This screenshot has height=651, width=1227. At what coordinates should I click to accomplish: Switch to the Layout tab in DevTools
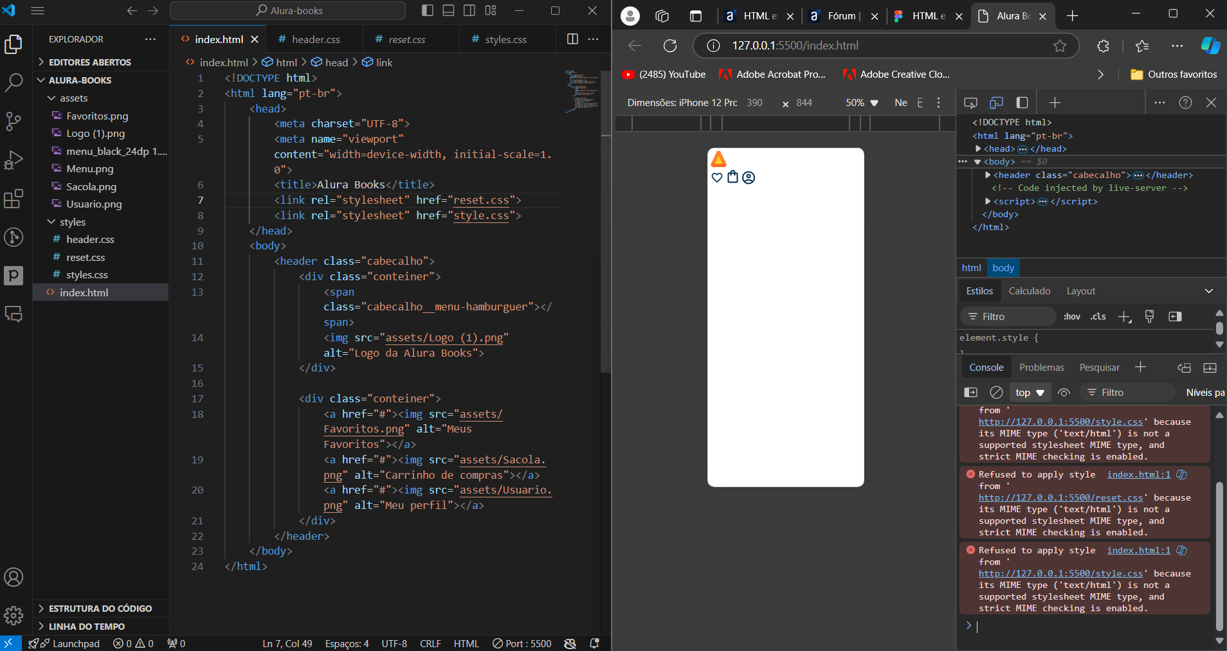coord(1080,291)
